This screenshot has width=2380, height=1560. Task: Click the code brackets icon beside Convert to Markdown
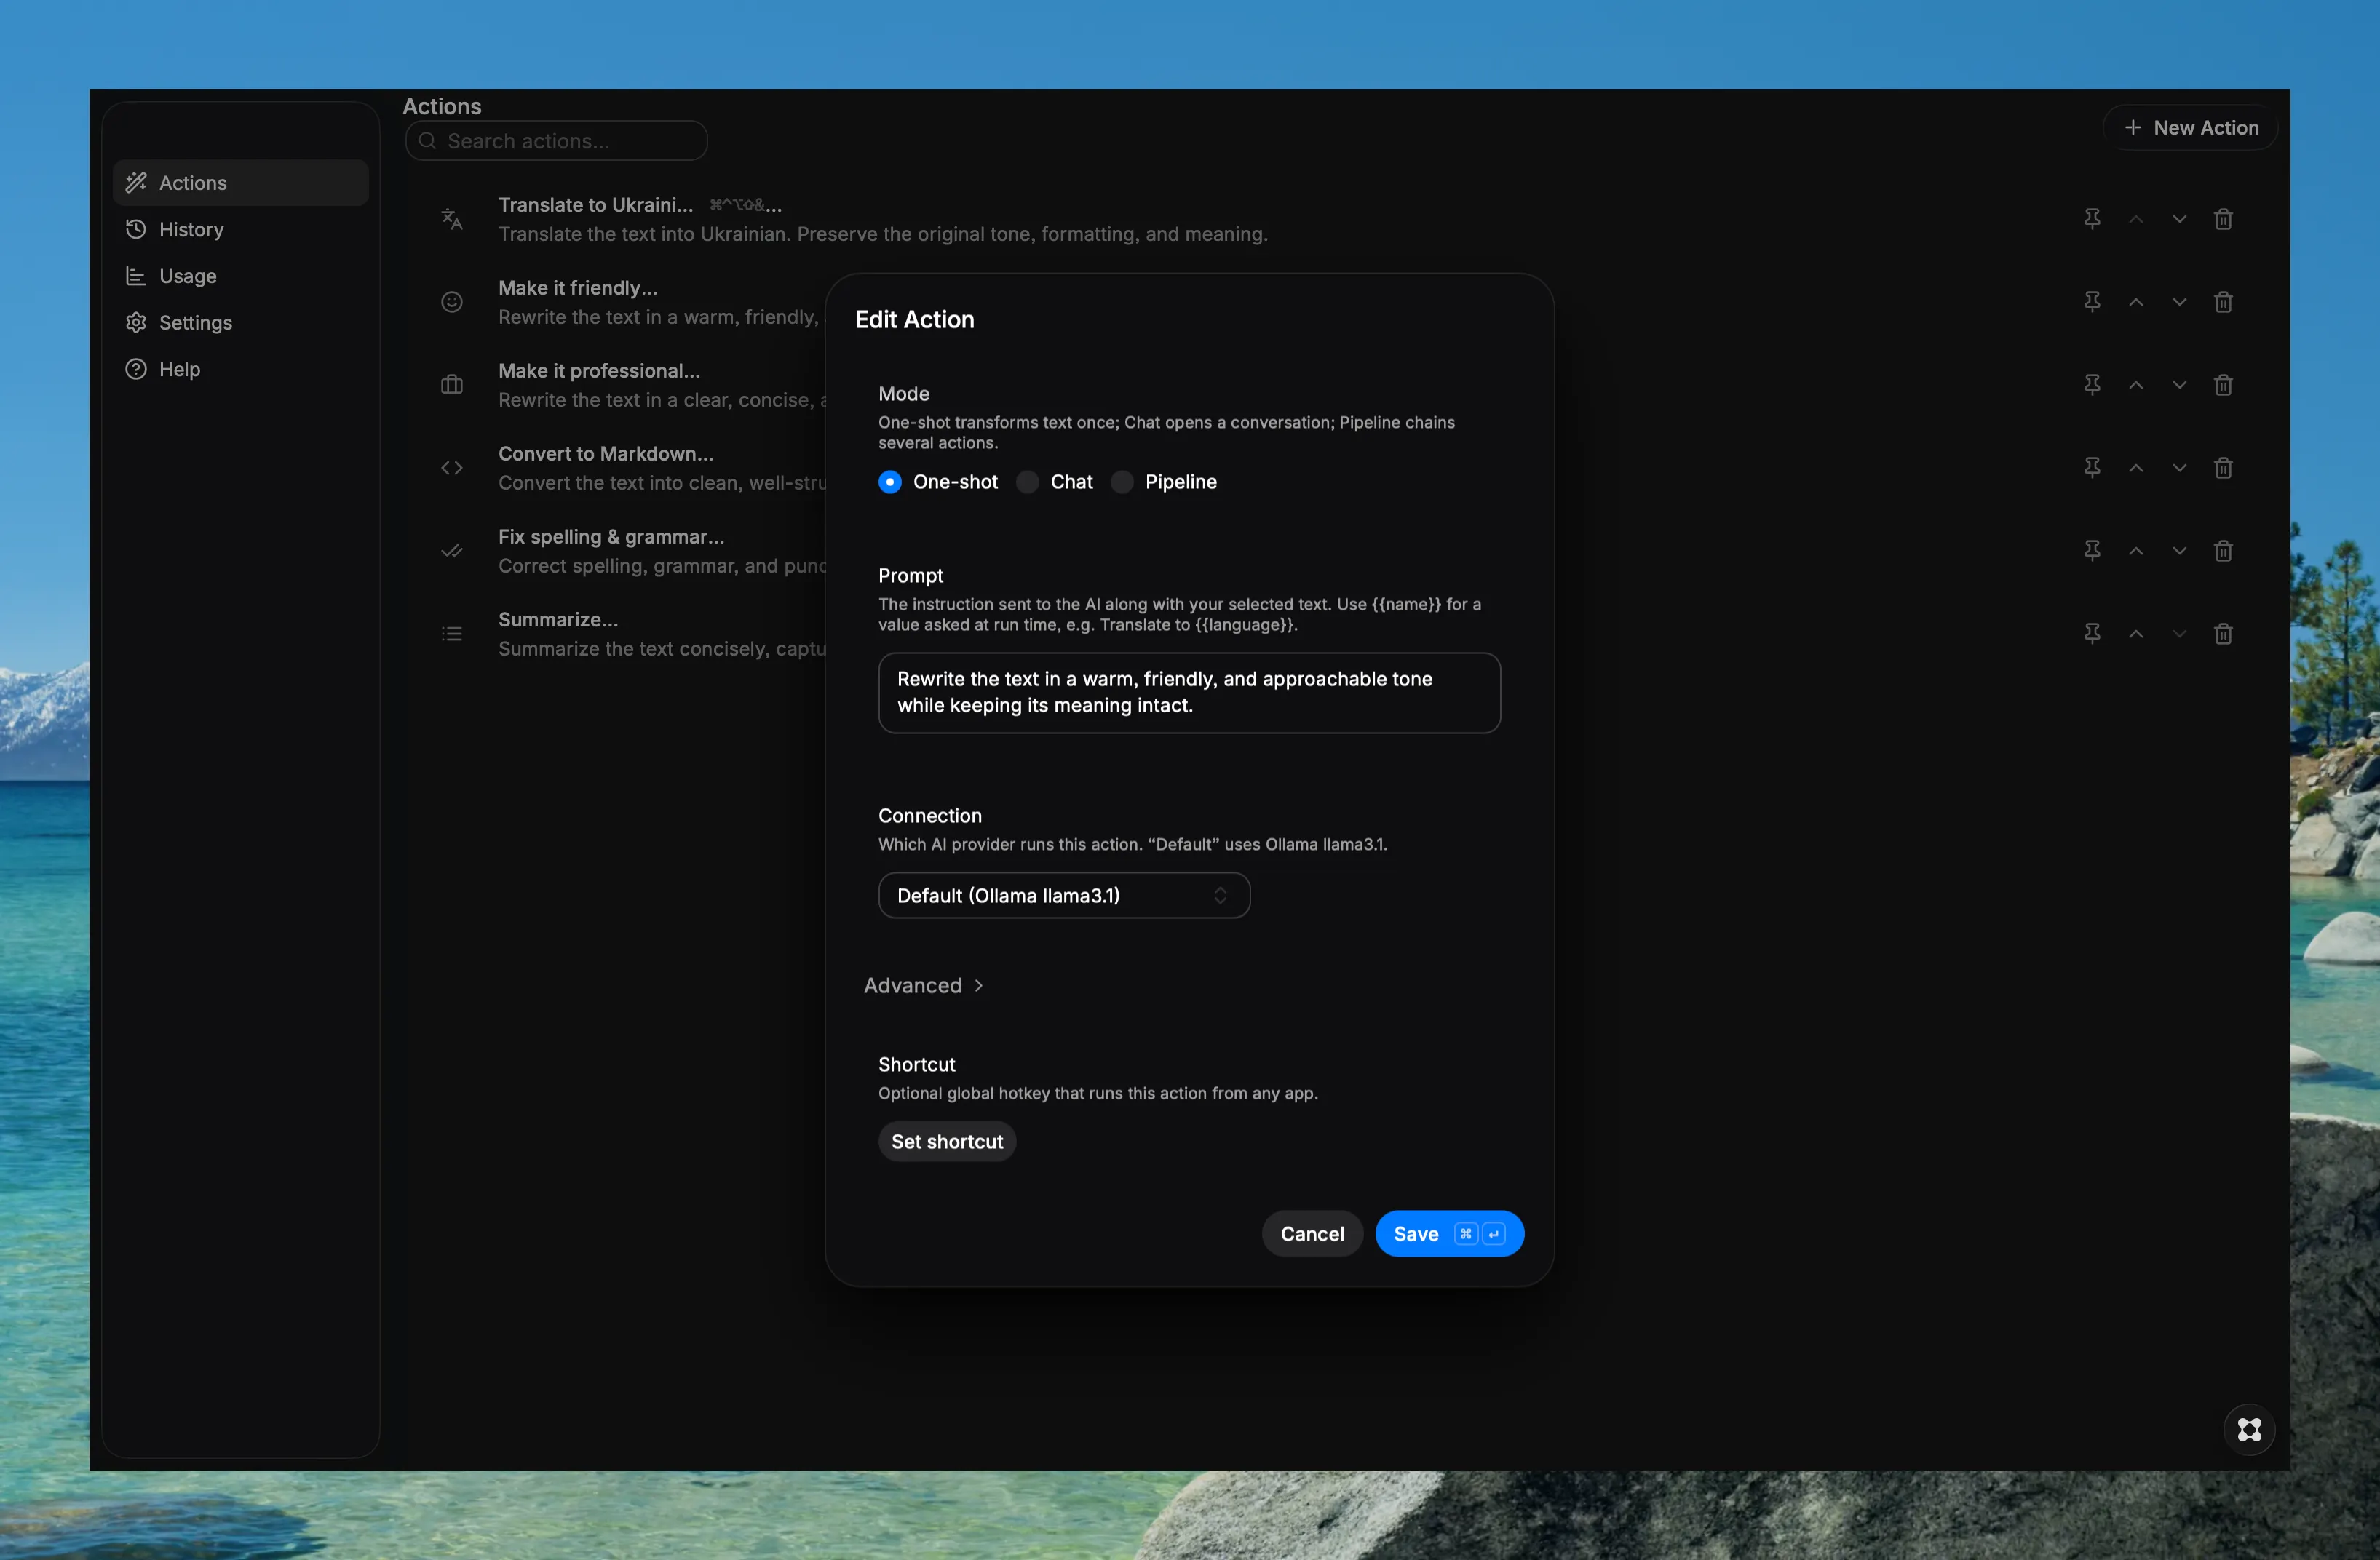pyautogui.click(x=452, y=468)
